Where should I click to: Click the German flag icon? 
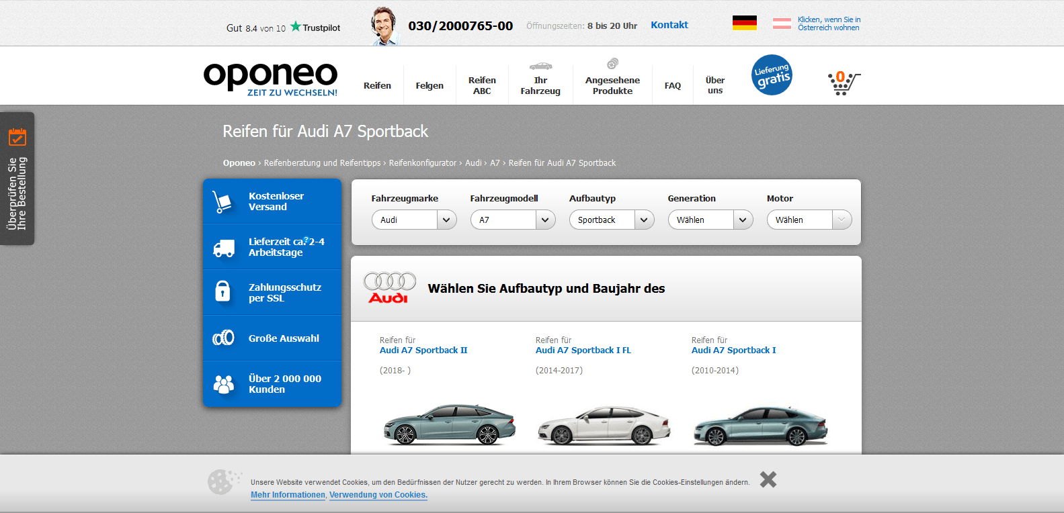coord(744,23)
